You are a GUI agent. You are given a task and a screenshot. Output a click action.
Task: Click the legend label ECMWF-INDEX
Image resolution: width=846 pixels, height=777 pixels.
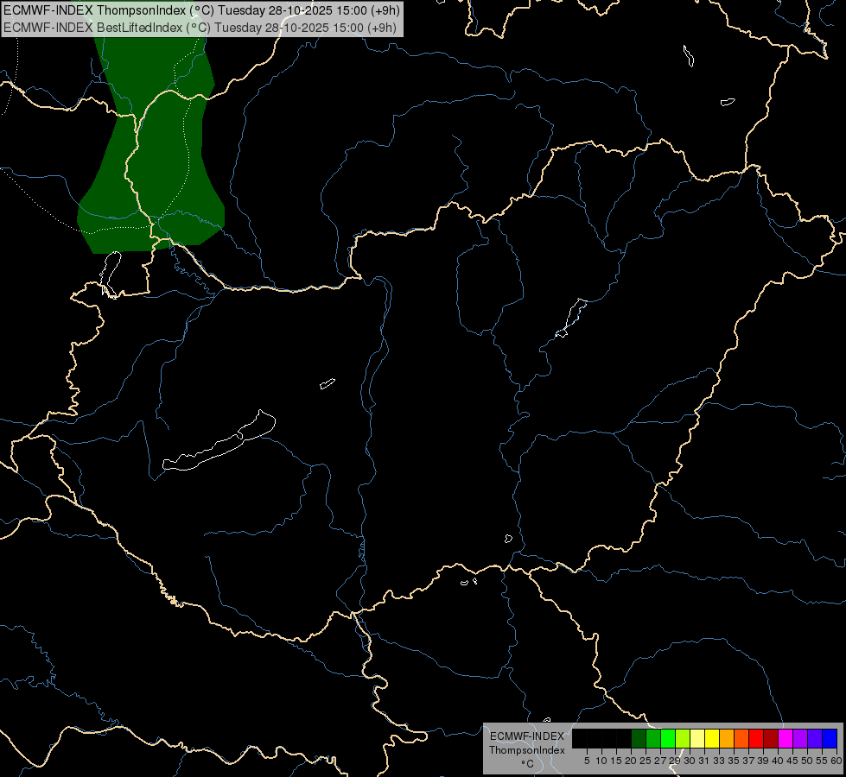526,736
